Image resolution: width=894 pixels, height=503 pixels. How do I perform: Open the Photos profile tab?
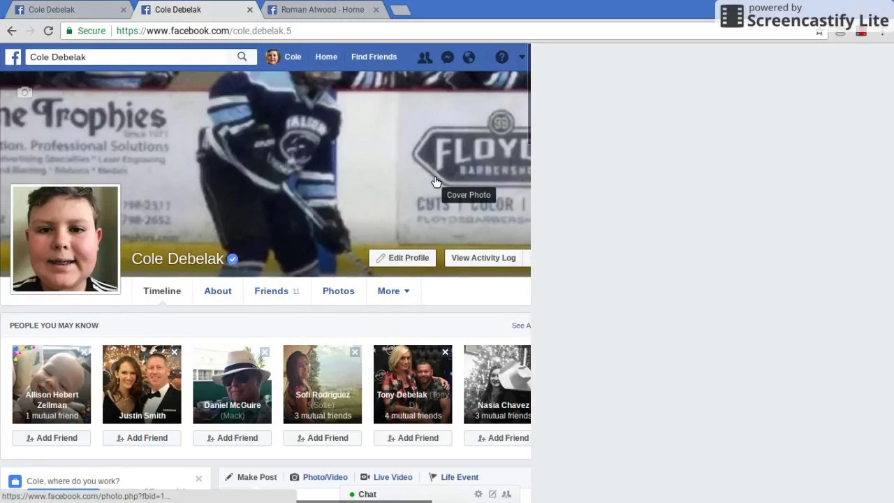click(339, 291)
